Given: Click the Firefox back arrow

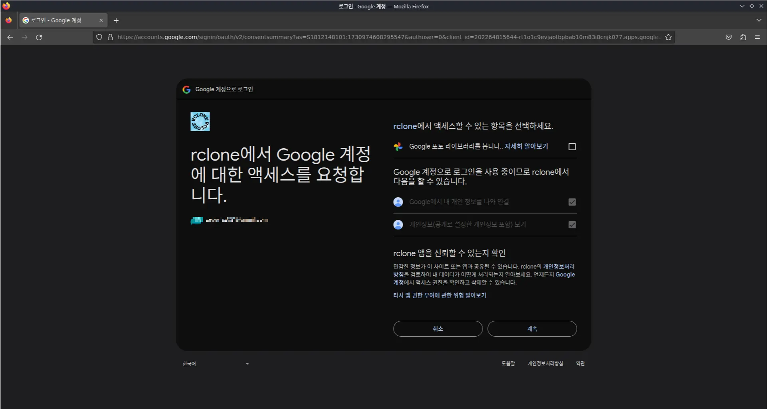Looking at the screenshot, I should [10, 37].
